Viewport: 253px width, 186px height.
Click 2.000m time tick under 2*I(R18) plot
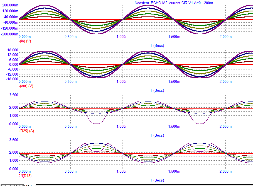tap(225, 171)
